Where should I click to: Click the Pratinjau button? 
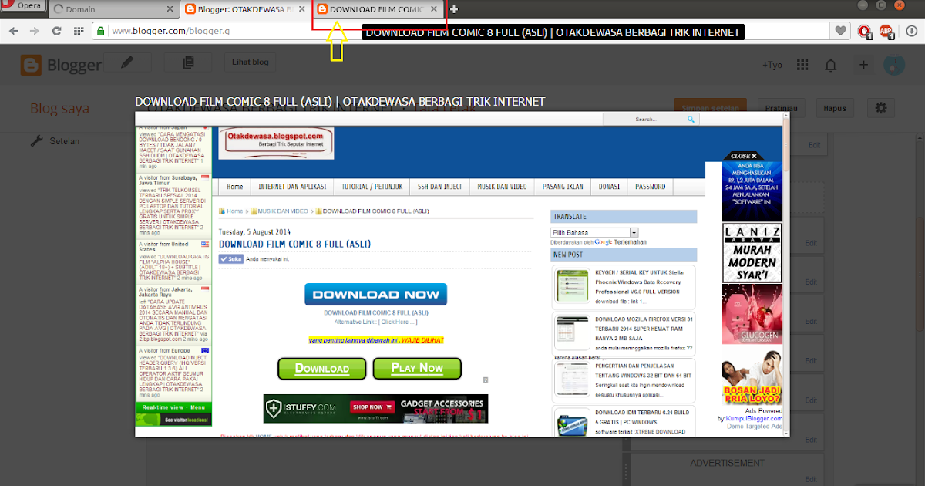(782, 107)
